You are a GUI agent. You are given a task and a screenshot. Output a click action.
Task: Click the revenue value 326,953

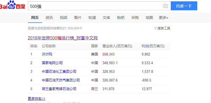pos(109,71)
